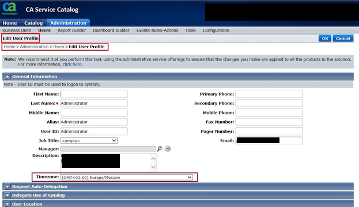
Task: Click the Mobile Phone field
Action: pyautogui.click(x=269, y=113)
